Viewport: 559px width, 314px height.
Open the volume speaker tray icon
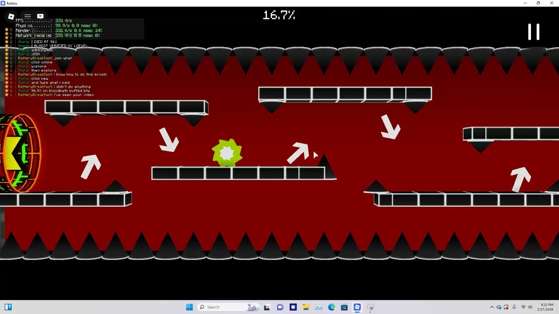(530, 307)
